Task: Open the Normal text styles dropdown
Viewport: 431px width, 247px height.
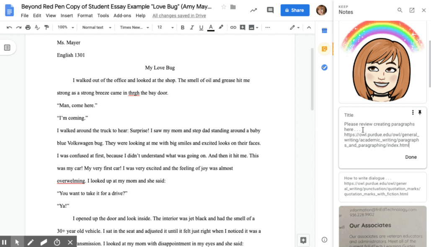Action: coord(97,28)
